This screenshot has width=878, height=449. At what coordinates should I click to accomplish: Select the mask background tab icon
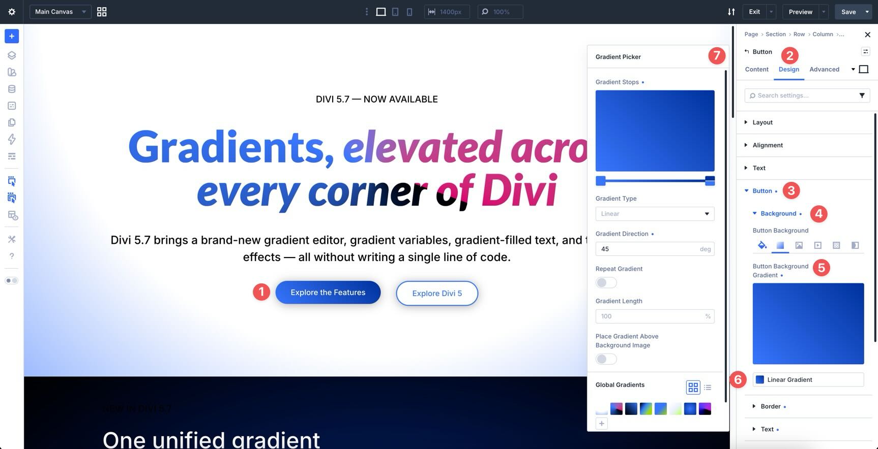click(855, 245)
